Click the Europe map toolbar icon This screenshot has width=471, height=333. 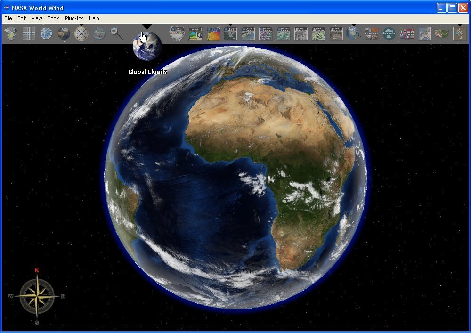(424, 33)
